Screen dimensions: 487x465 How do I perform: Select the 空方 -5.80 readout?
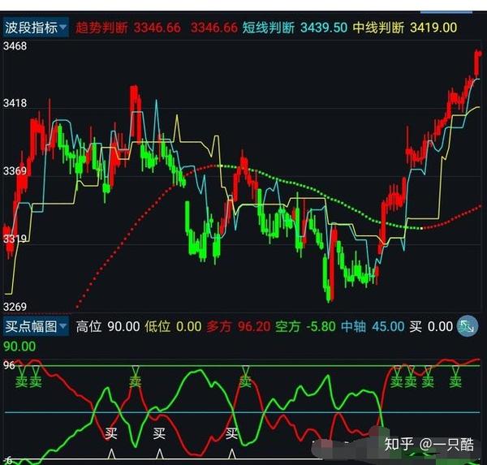tap(305, 326)
